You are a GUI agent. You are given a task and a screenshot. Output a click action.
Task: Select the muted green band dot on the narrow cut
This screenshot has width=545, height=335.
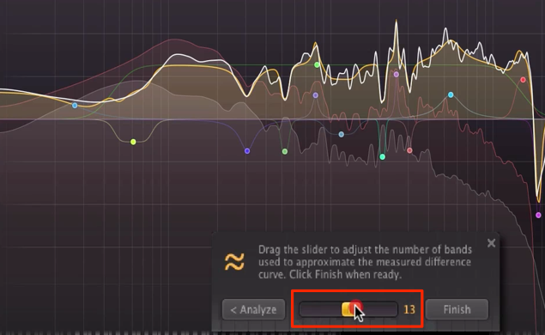pos(285,151)
